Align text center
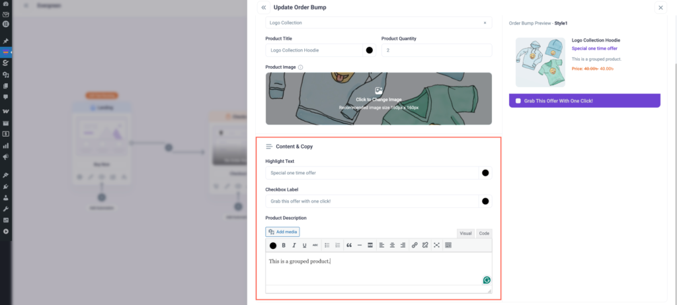 coord(392,245)
